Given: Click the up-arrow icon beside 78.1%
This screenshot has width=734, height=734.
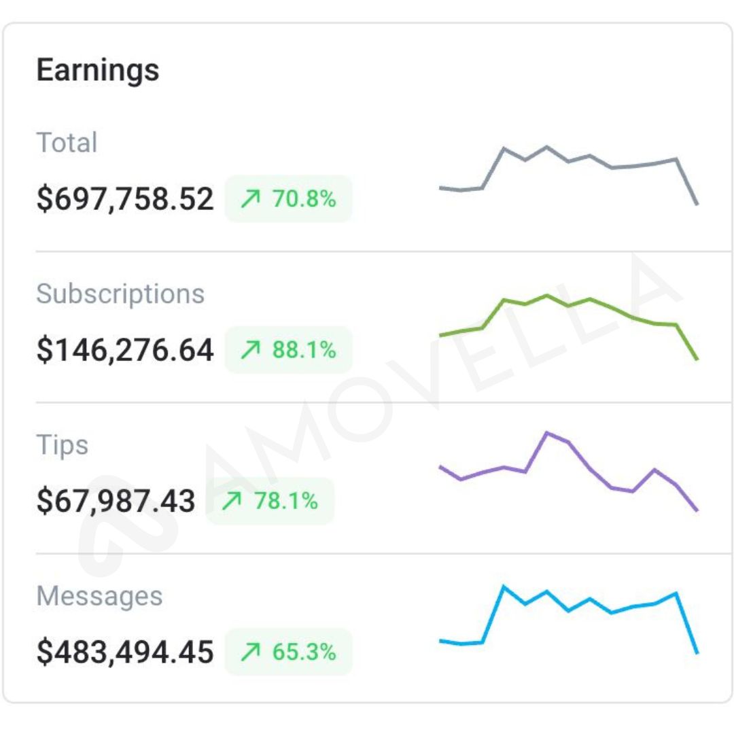Looking at the screenshot, I should click(x=232, y=501).
